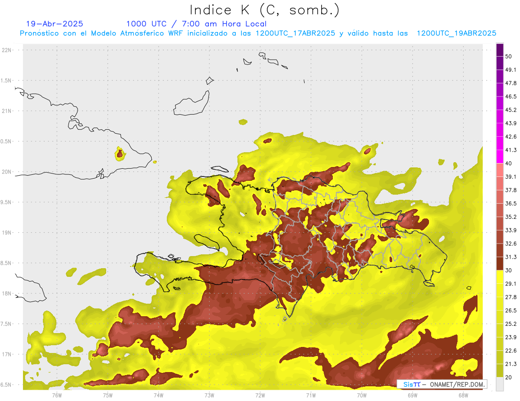Click the 25.2 legend value
Viewport: 520px width, 401px height.
click(511, 324)
